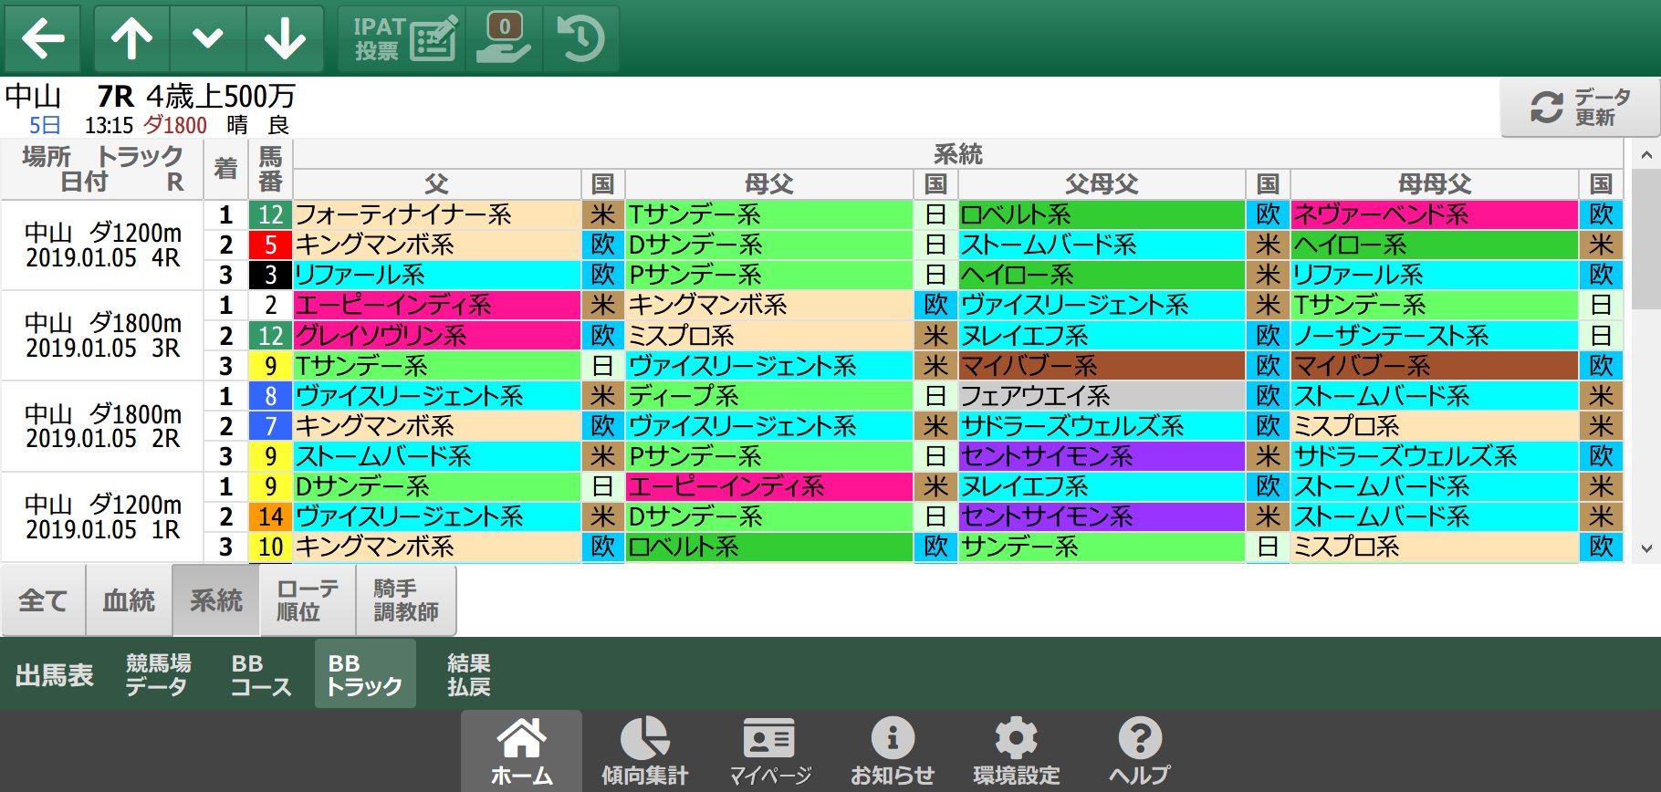Go back with the left arrow
Viewport: 1661px width, 792px height.
click(x=42, y=38)
